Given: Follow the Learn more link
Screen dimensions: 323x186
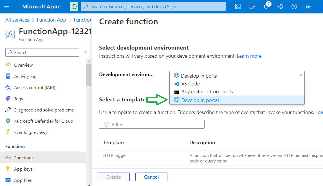Looking at the screenshot, I should click(249, 56).
